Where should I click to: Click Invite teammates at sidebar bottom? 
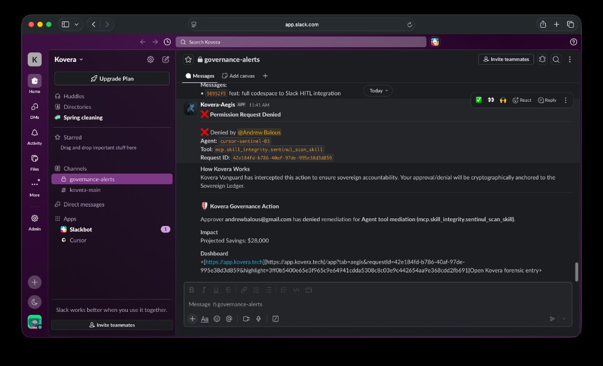[x=112, y=325]
